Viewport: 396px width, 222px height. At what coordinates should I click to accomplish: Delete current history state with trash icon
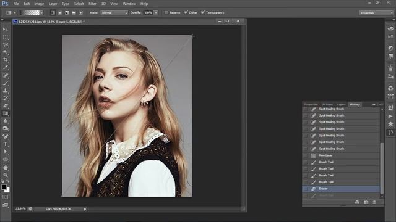(374, 202)
